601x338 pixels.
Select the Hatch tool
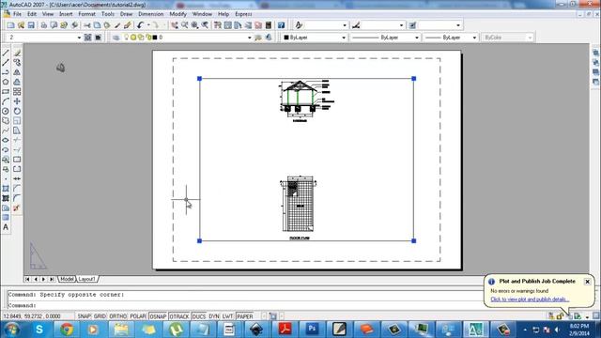coord(6,189)
